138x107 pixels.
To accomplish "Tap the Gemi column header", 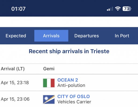I will [49, 69].
